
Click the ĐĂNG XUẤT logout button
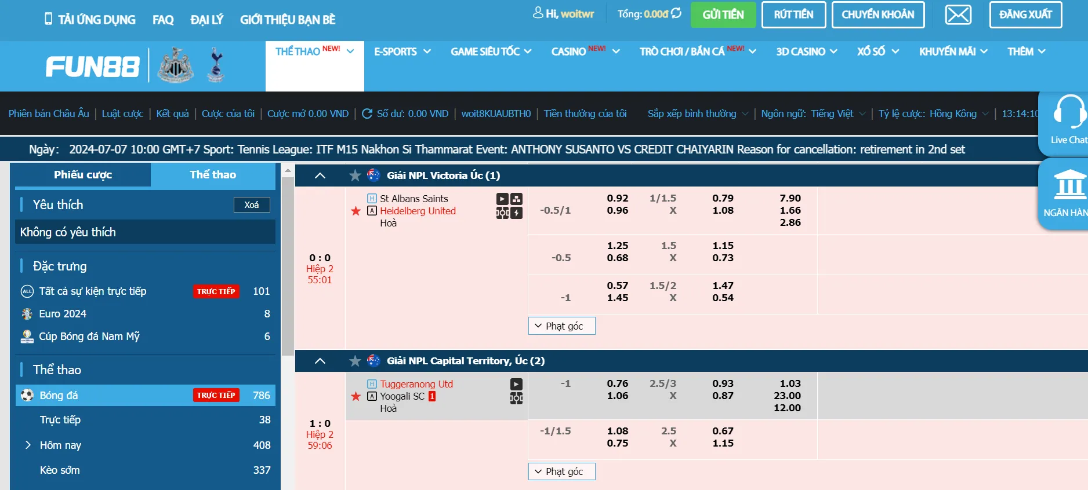(1025, 14)
